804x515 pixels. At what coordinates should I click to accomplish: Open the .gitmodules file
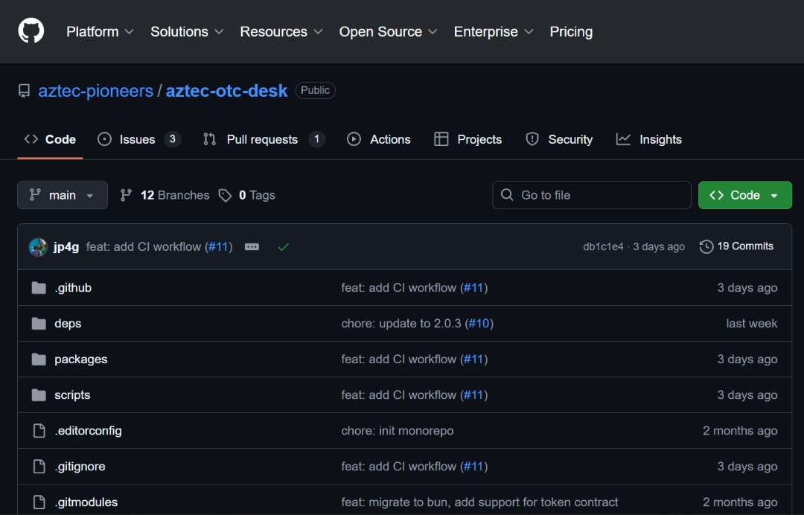[86, 502]
